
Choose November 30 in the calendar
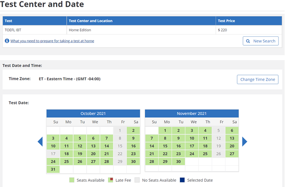click(178, 161)
